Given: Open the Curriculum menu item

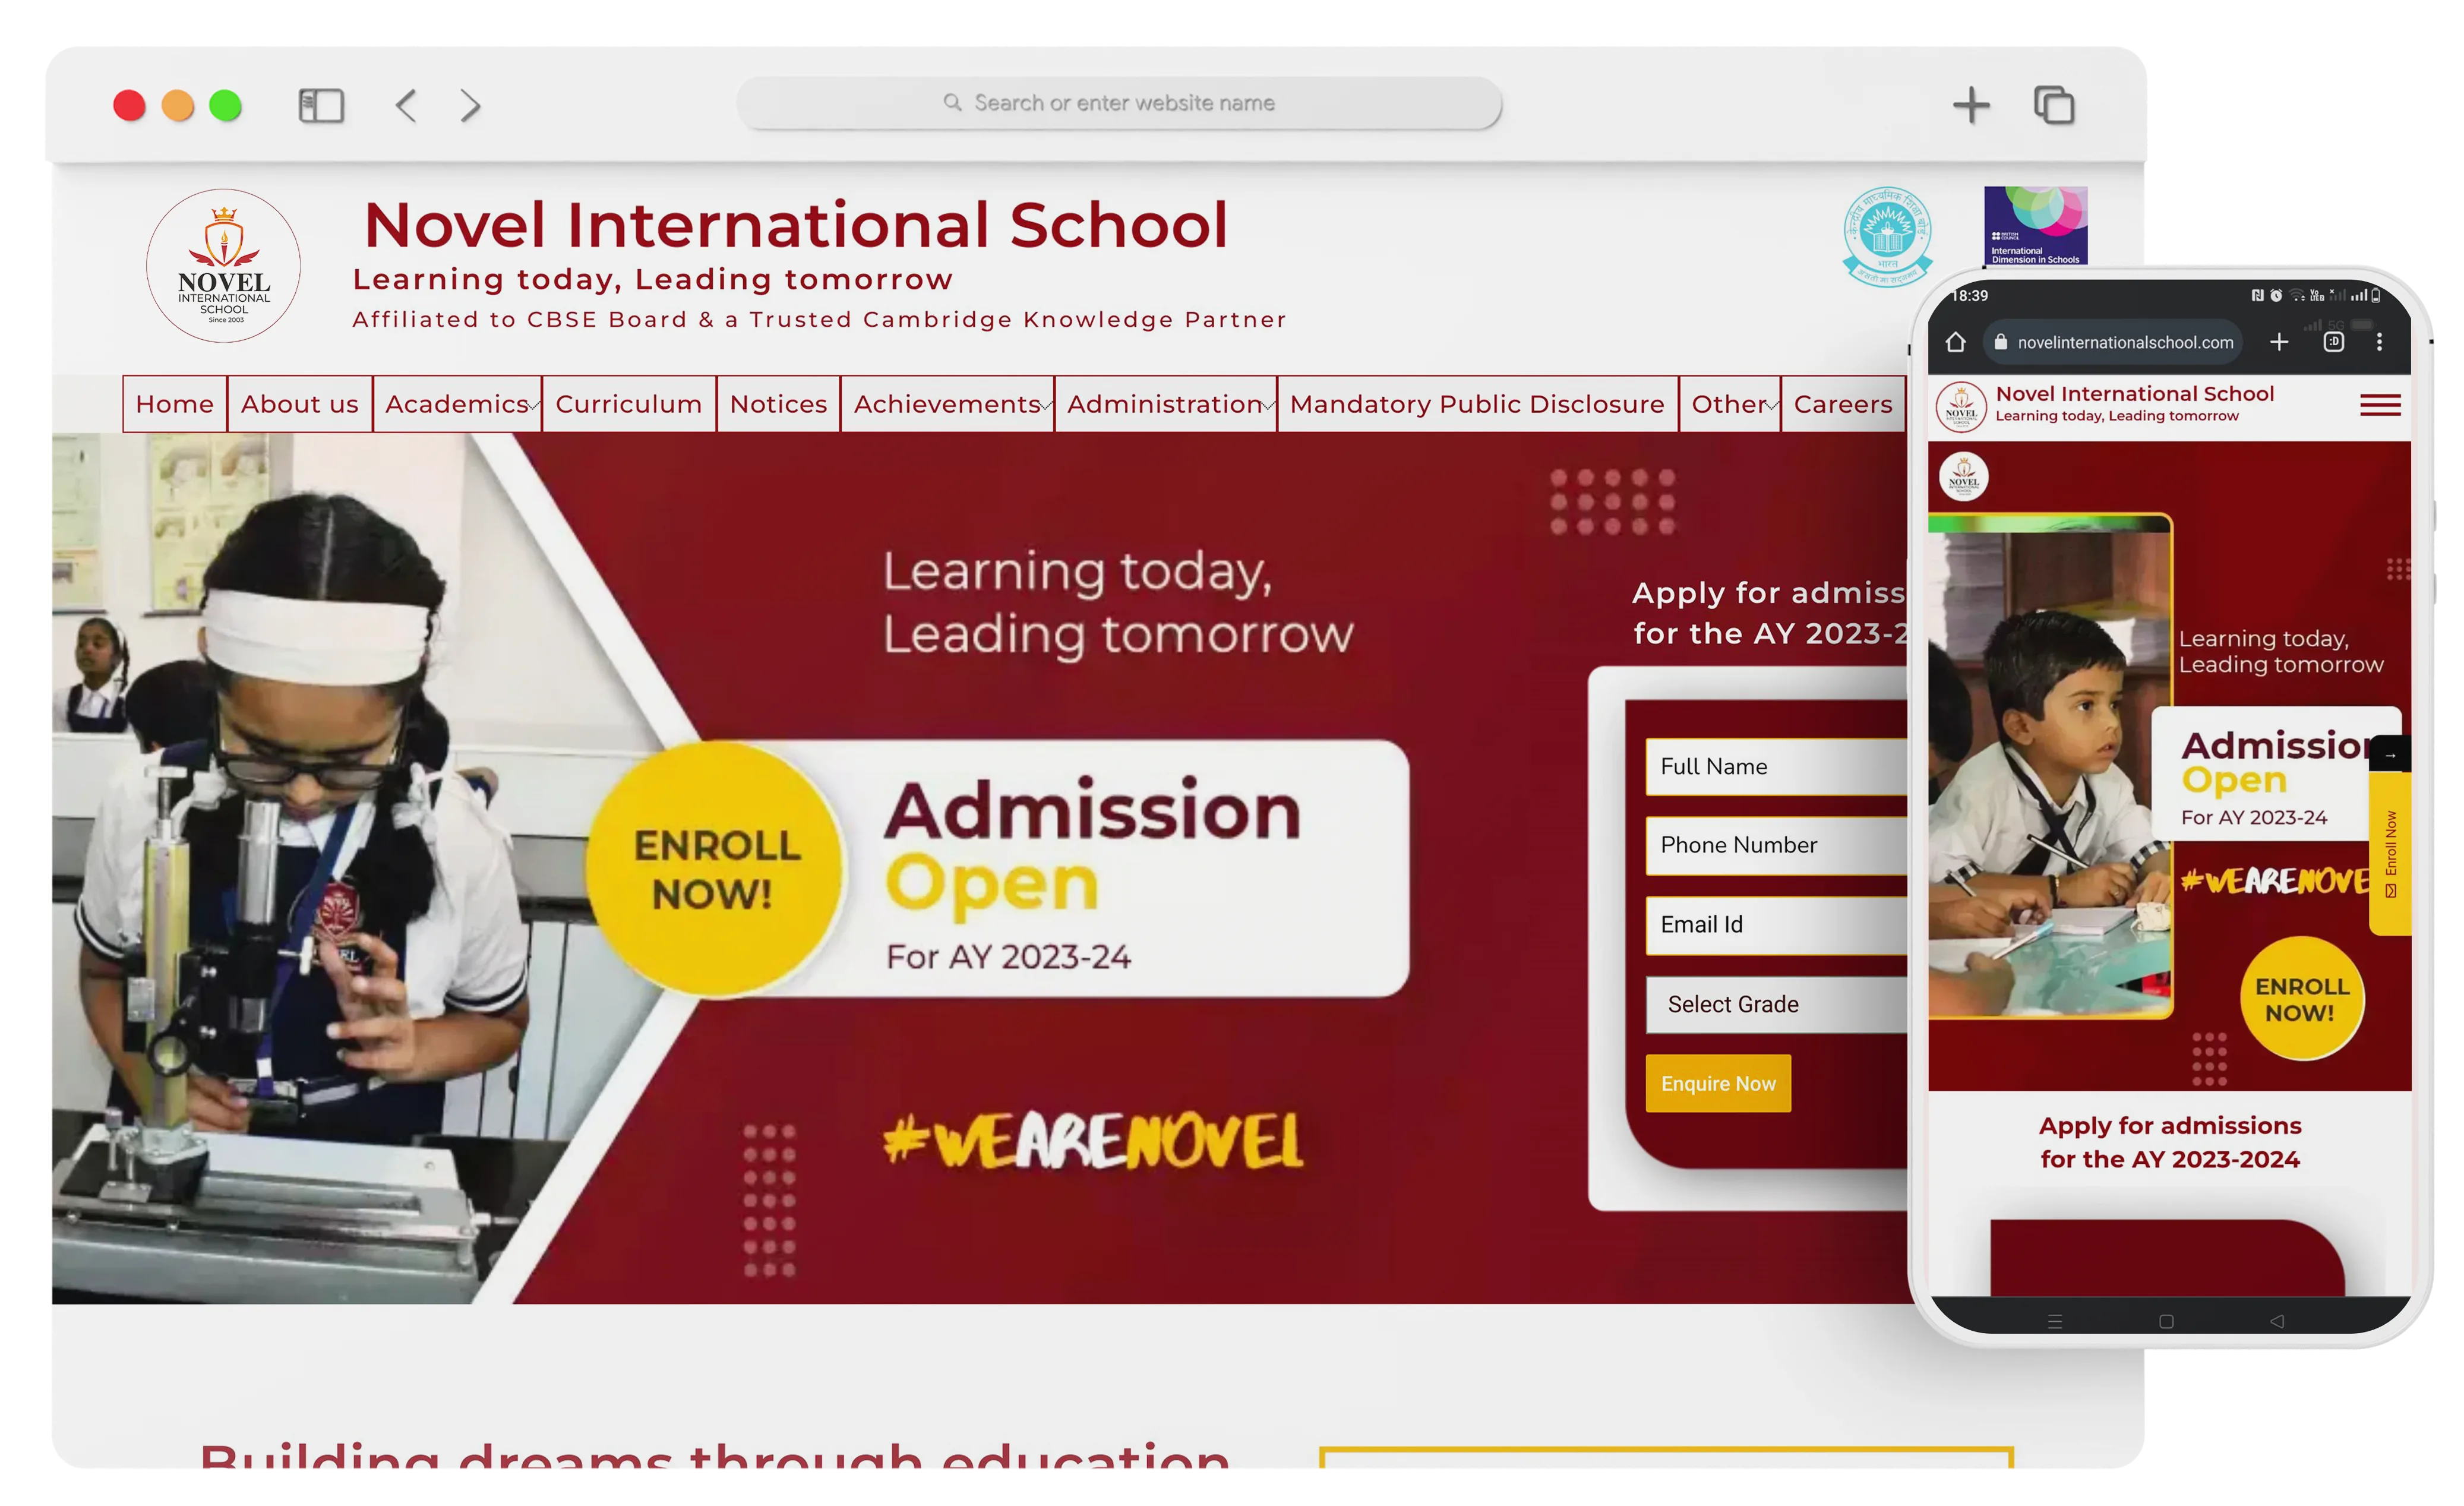Looking at the screenshot, I should coord(629,404).
